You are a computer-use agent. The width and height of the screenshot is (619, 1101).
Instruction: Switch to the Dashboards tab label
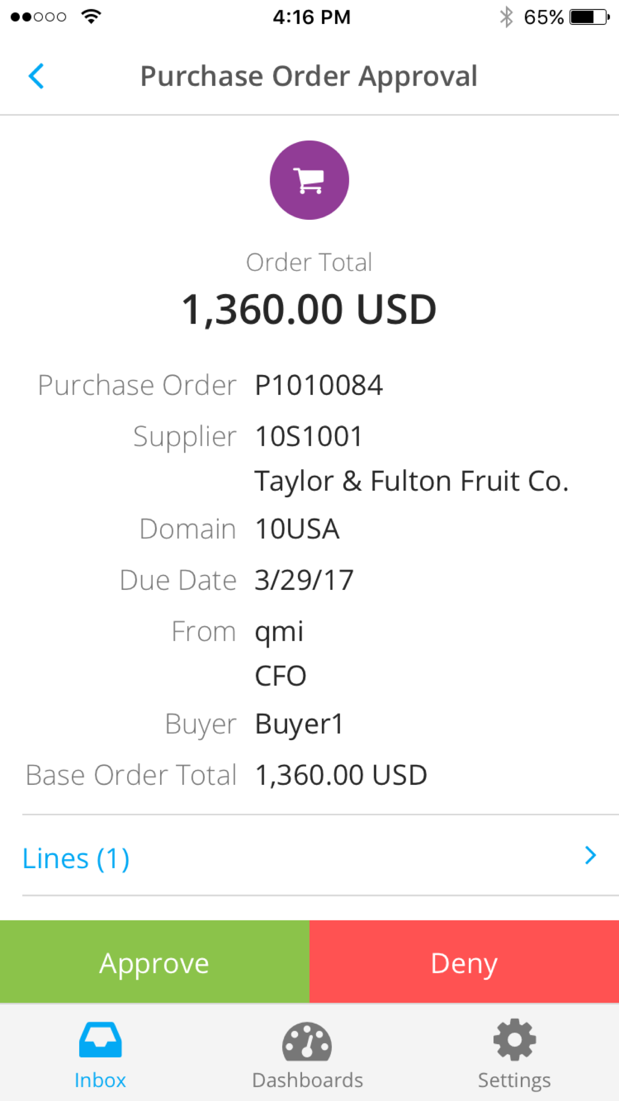308,1081
